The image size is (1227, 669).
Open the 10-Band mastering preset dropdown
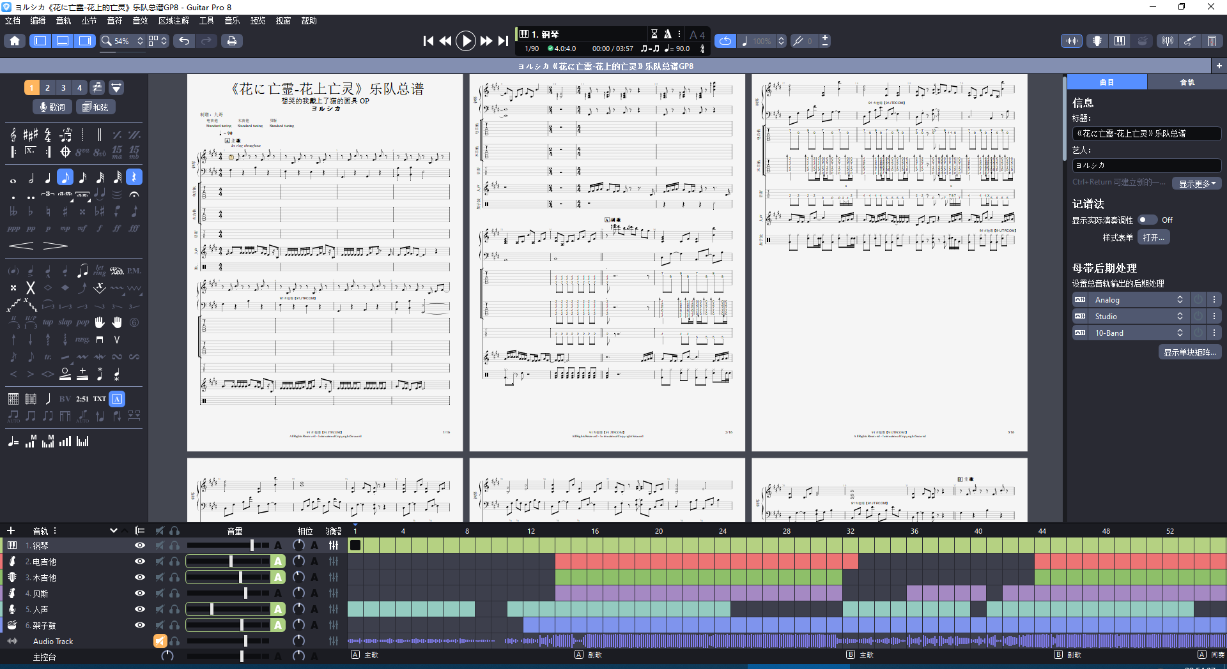tap(1139, 333)
